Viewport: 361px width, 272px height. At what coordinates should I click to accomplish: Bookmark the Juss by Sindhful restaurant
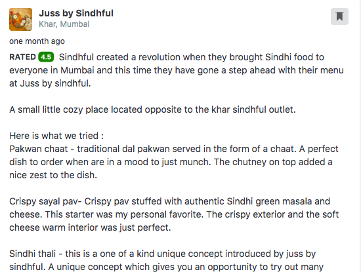point(339,16)
